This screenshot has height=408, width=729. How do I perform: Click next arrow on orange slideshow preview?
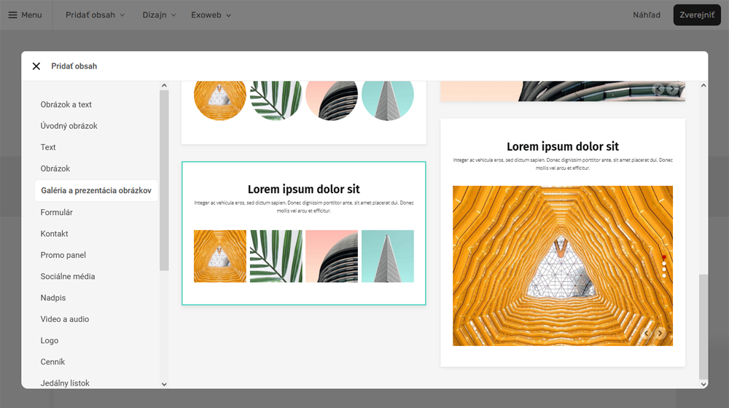pos(660,334)
